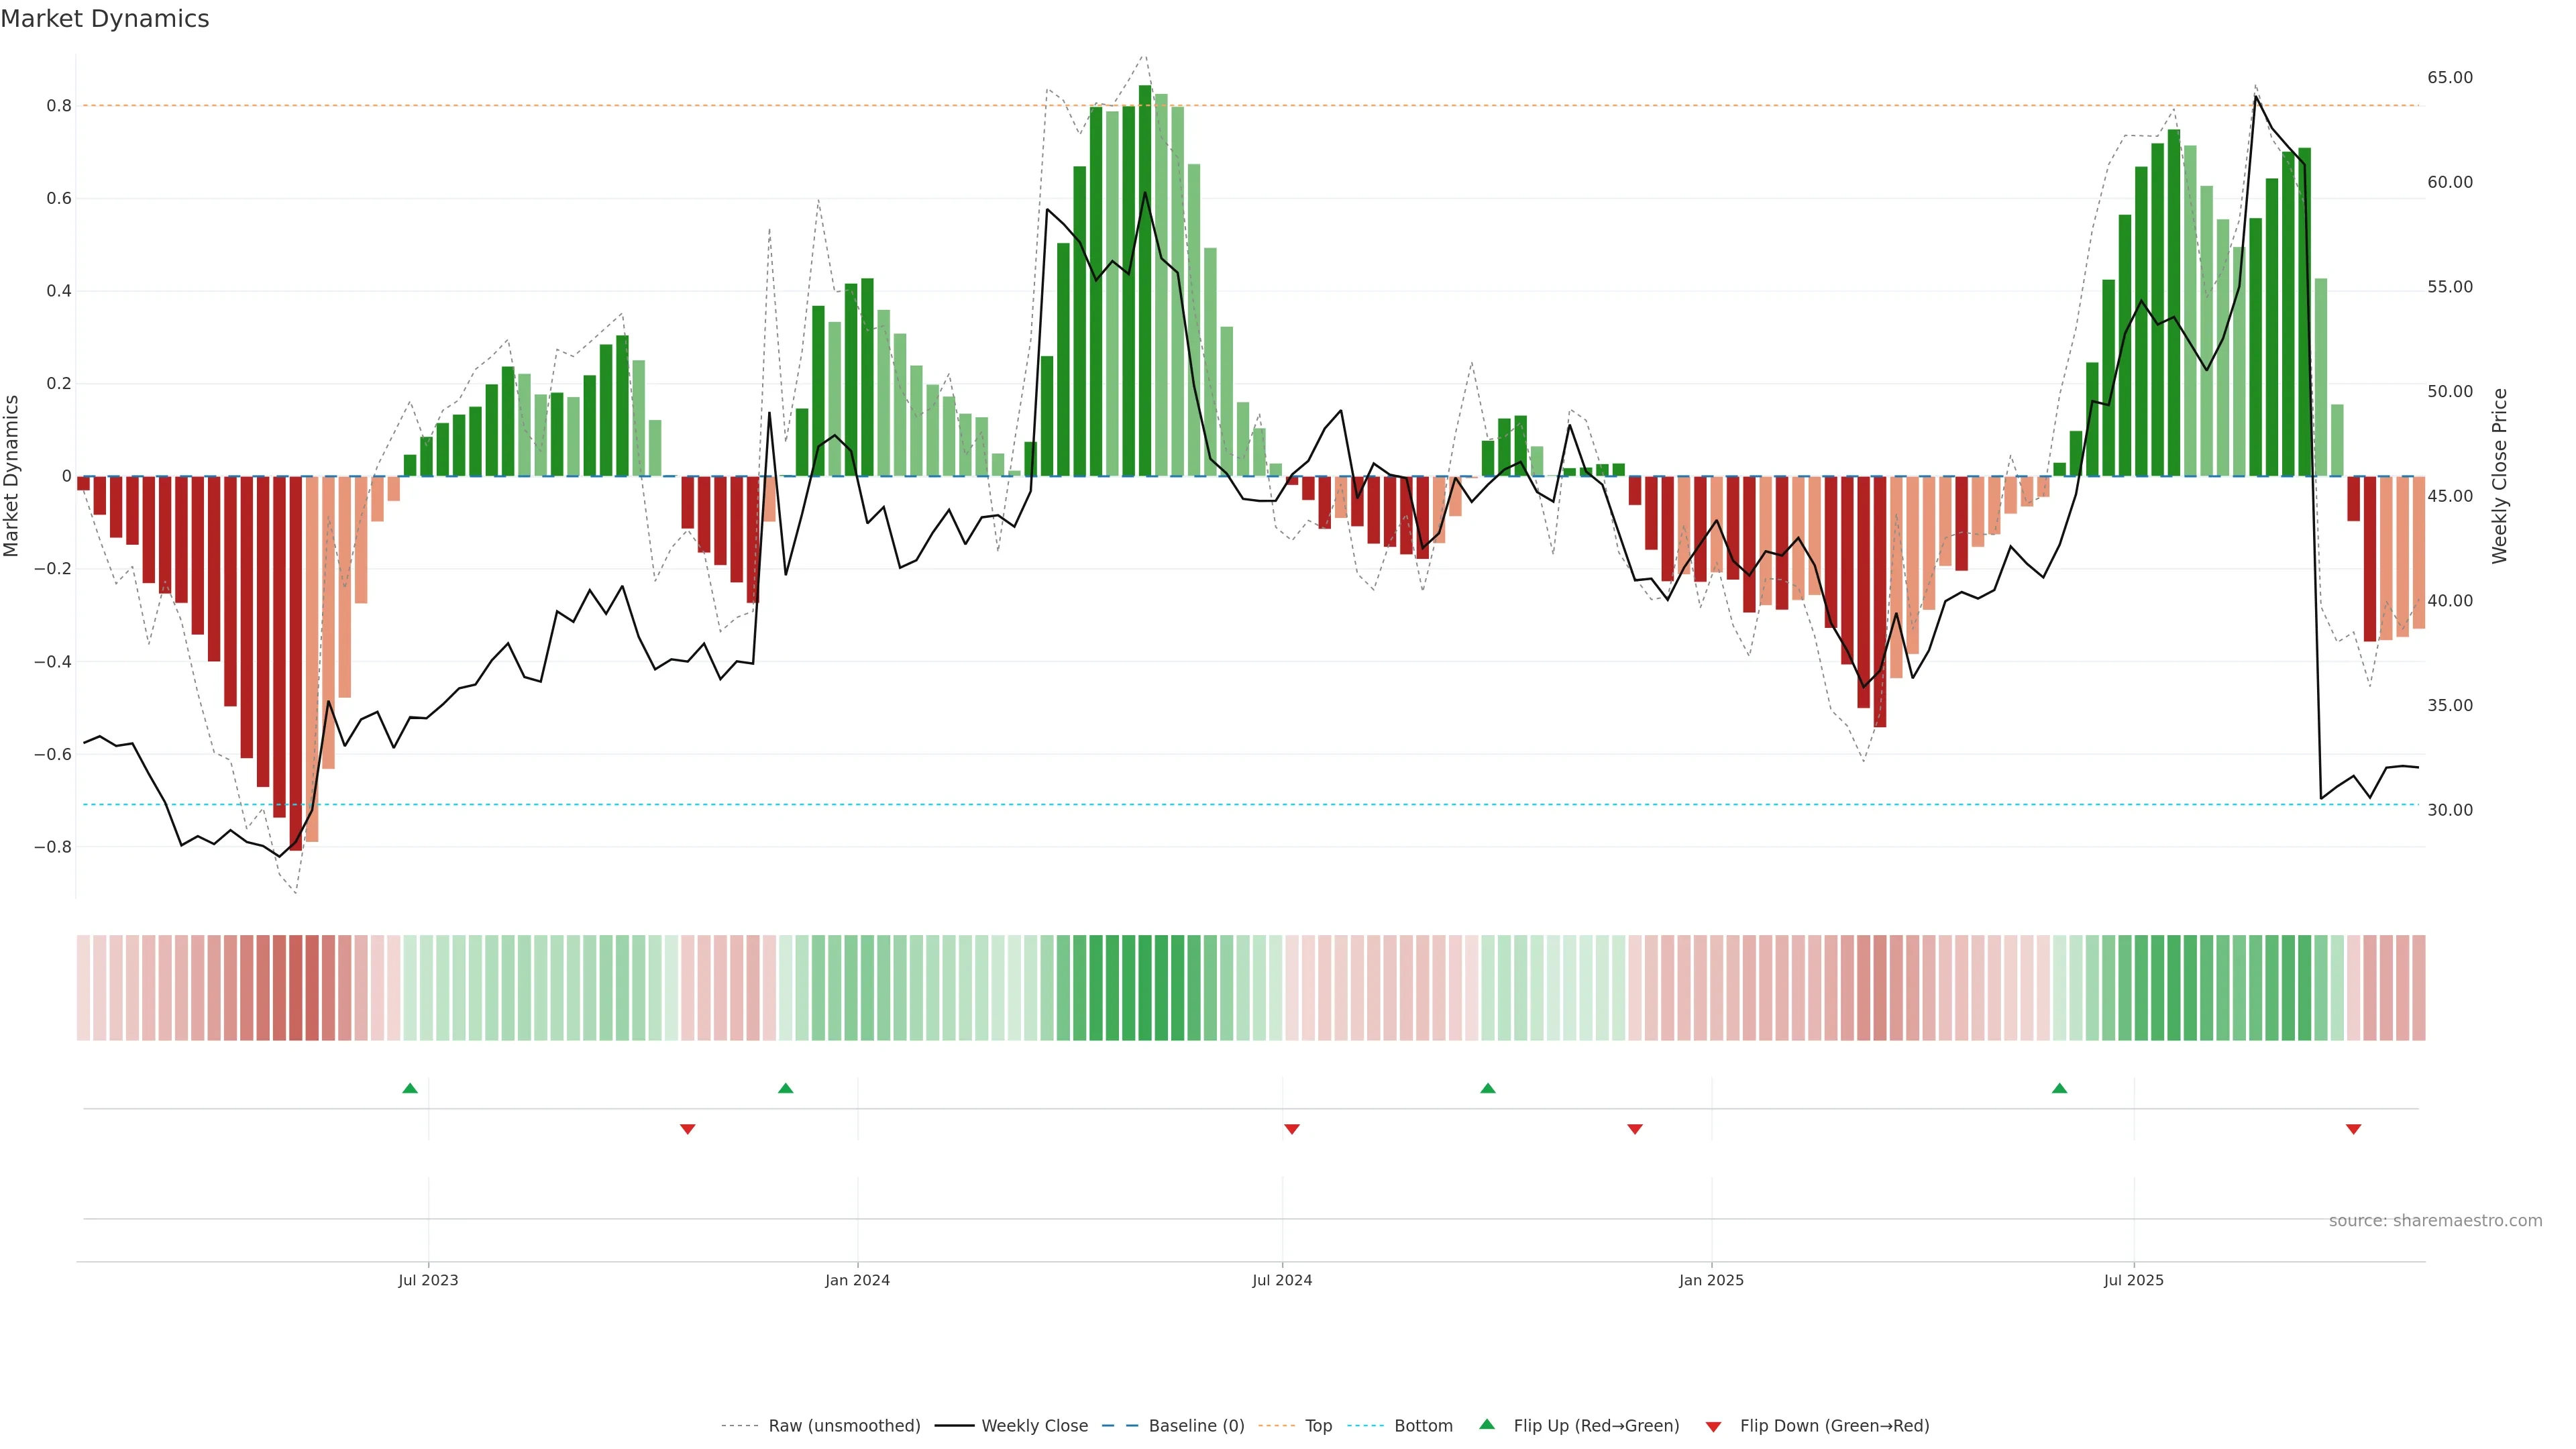Click the Jan 2024 x-axis label

click(x=857, y=1280)
